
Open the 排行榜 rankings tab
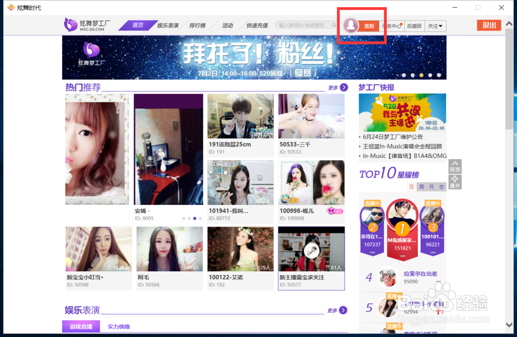pyautogui.click(x=197, y=25)
